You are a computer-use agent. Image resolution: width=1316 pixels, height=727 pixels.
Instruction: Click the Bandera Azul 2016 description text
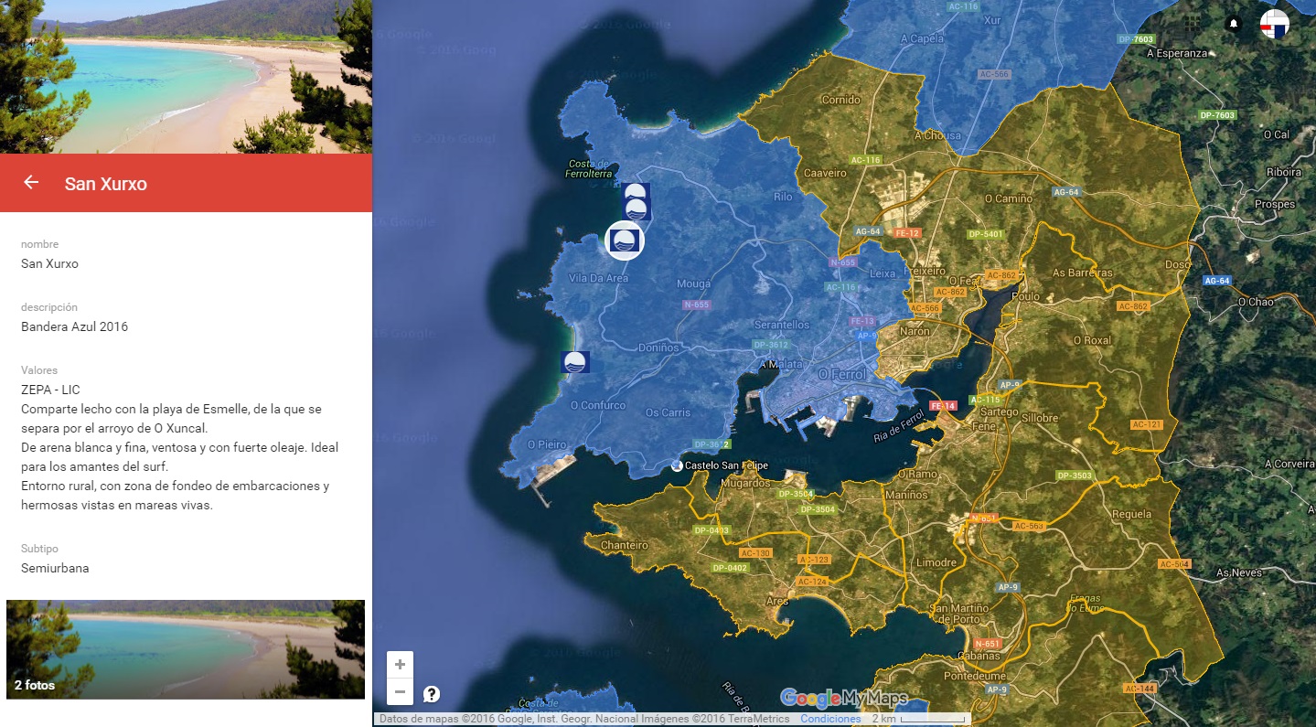[74, 326]
